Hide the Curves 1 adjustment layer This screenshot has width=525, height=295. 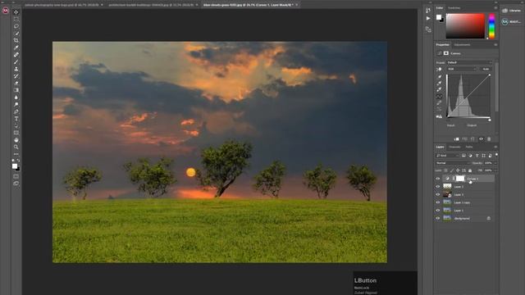(x=437, y=179)
